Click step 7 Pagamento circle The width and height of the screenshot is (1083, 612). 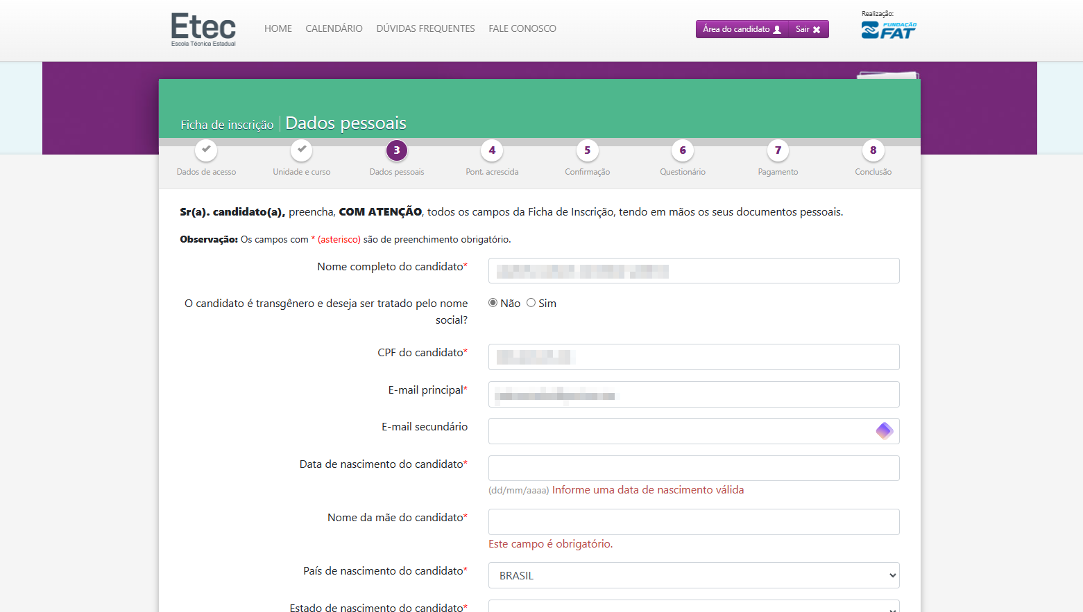tap(778, 150)
